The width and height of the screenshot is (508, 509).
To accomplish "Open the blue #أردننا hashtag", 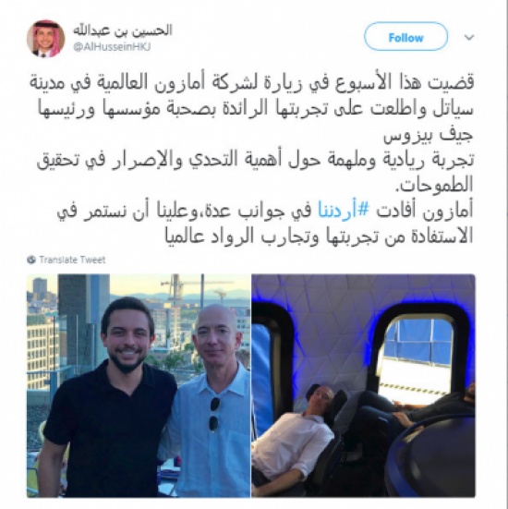I will (x=344, y=211).
